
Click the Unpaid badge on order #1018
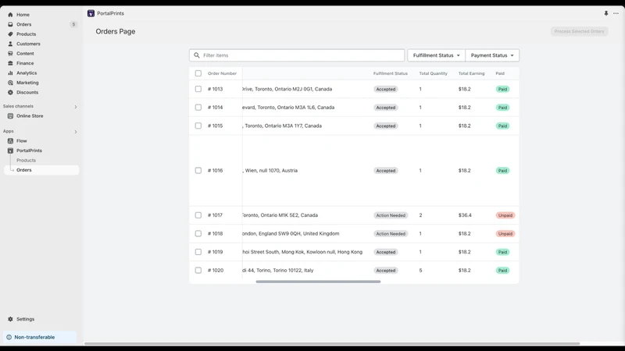[x=505, y=233]
